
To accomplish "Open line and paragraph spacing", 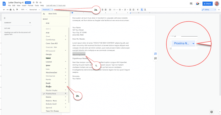I will point(110,10).
